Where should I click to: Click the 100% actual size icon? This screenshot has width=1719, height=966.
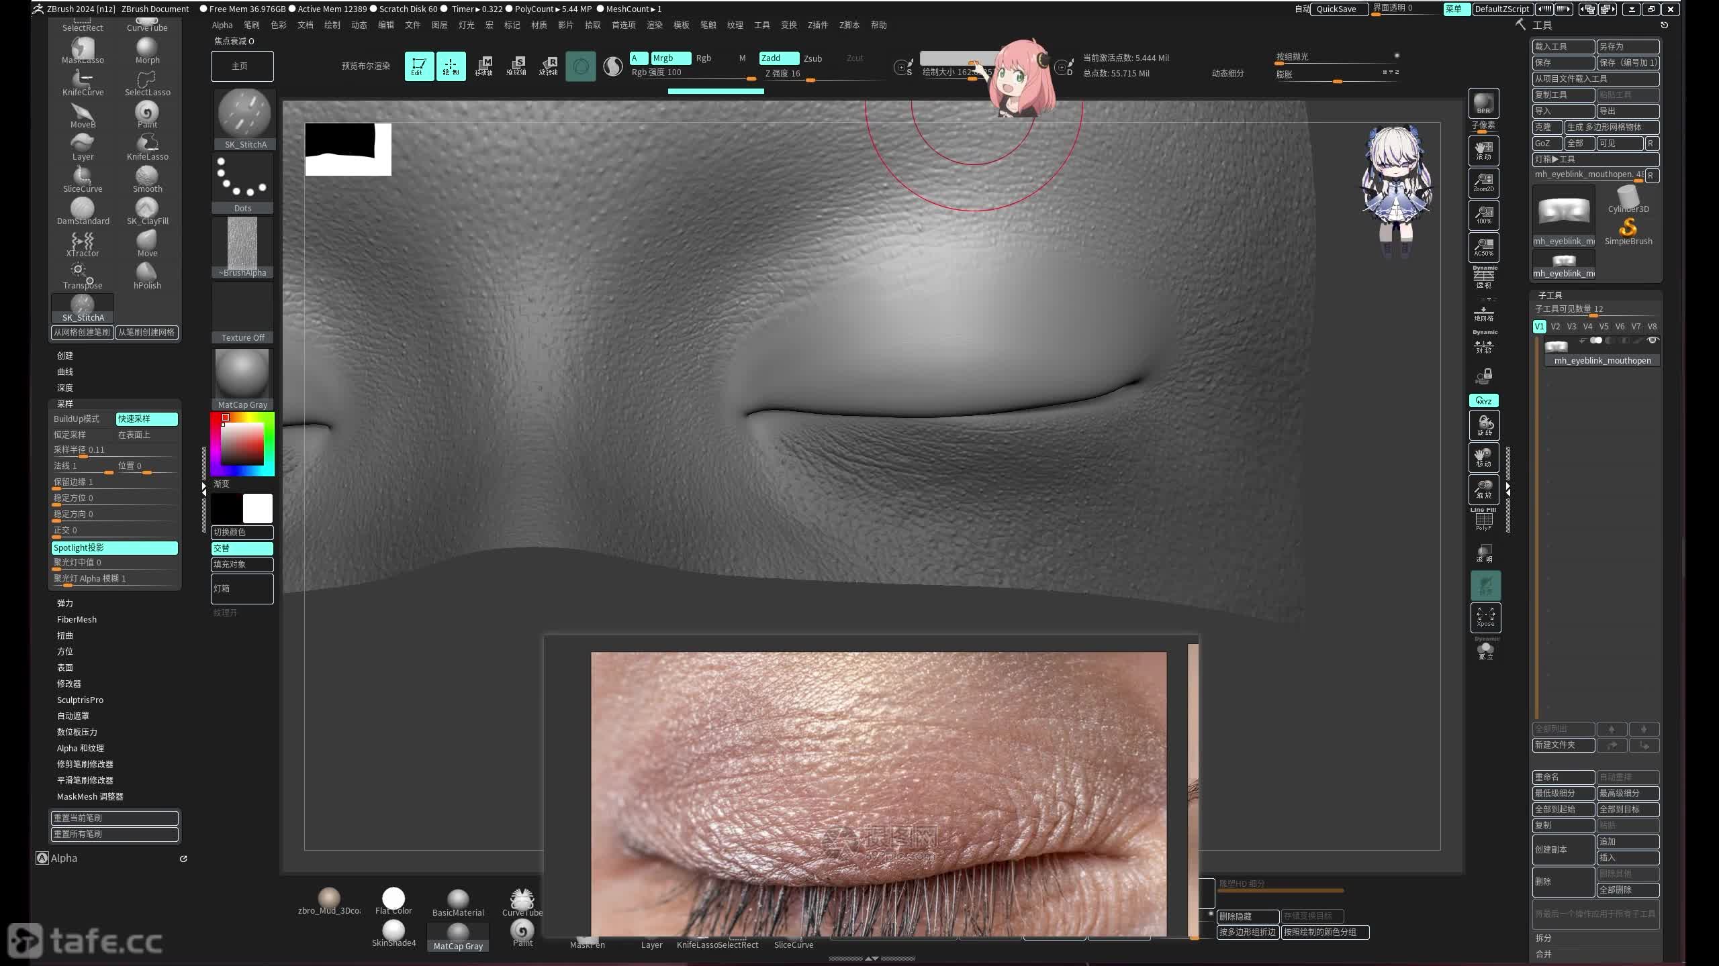(x=1483, y=215)
